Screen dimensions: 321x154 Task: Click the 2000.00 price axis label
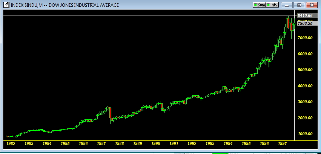click(x=305, y=118)
